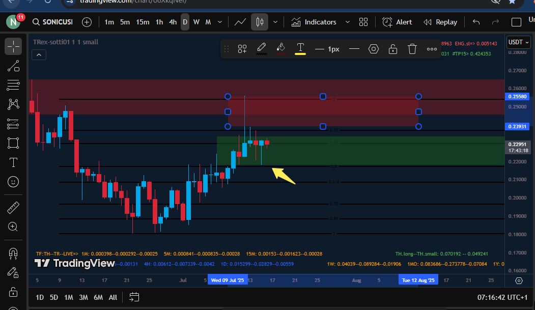Select the XABCD pattern tool
This screenshot has width=535, height=310.
tap(13, 104)
